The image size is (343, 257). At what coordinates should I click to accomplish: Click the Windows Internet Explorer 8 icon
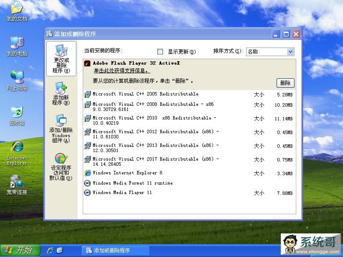87,173
